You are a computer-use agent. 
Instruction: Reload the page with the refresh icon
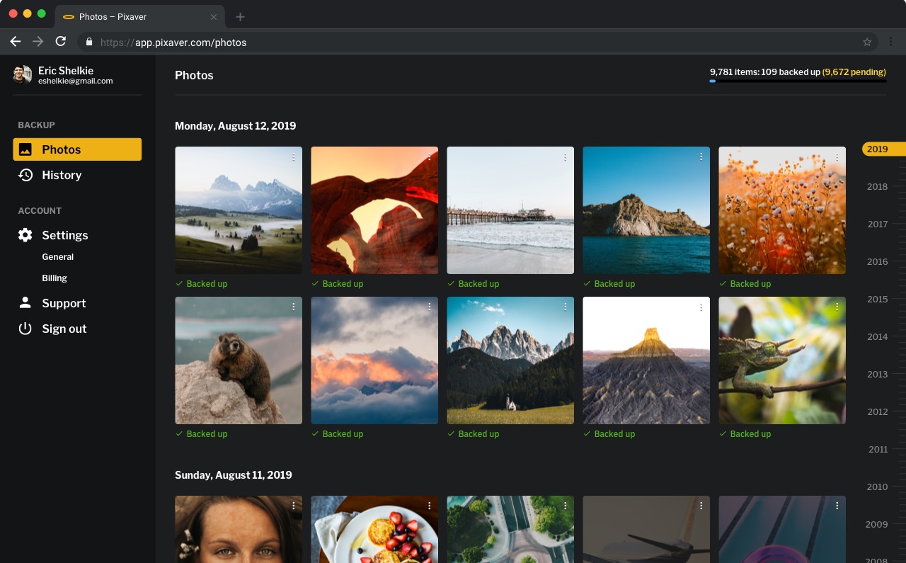[61, 42]
